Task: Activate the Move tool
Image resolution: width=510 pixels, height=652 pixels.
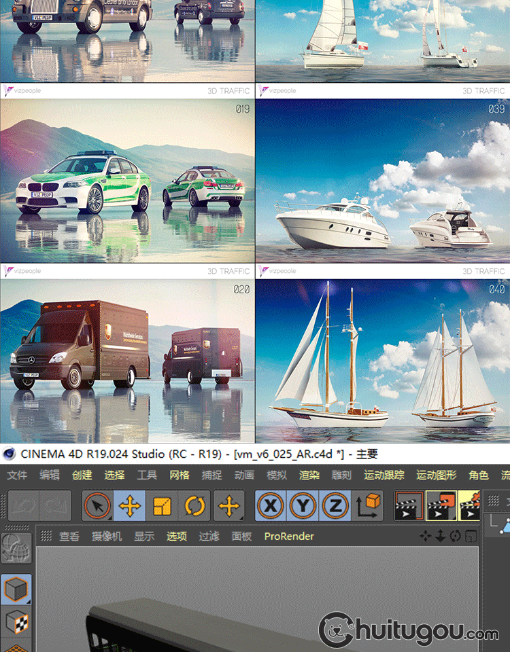Action: tap(129, 505)
